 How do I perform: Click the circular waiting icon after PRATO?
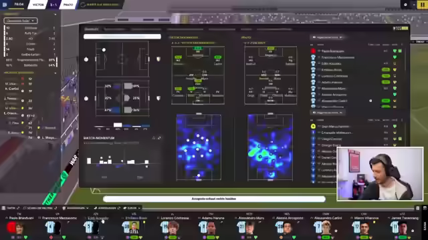pos(83,5)
